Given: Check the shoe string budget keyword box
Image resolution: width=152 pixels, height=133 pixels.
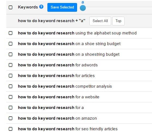Looking at the screenshot, I should tap(10, 44).
